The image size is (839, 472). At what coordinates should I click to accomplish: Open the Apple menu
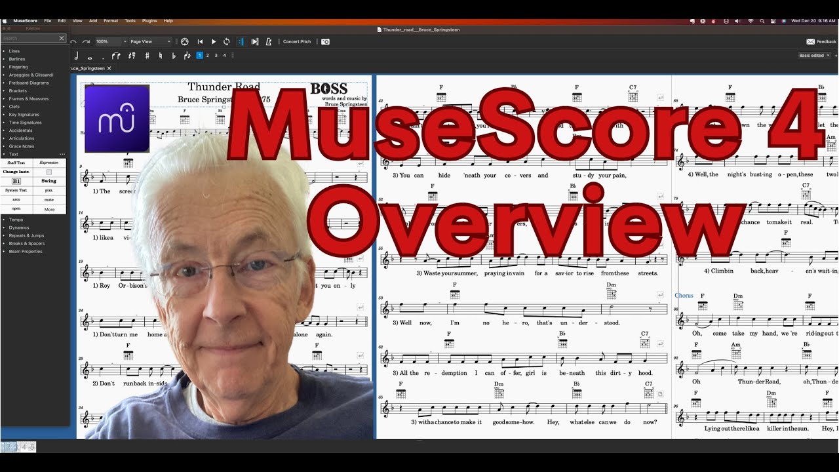[x=5, y=21]
